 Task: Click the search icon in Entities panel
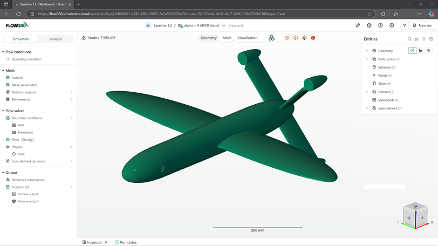click(x=409, y=39)
